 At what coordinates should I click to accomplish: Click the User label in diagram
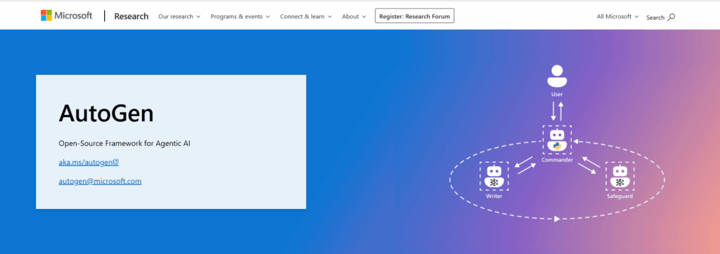(x=557, y=95)
